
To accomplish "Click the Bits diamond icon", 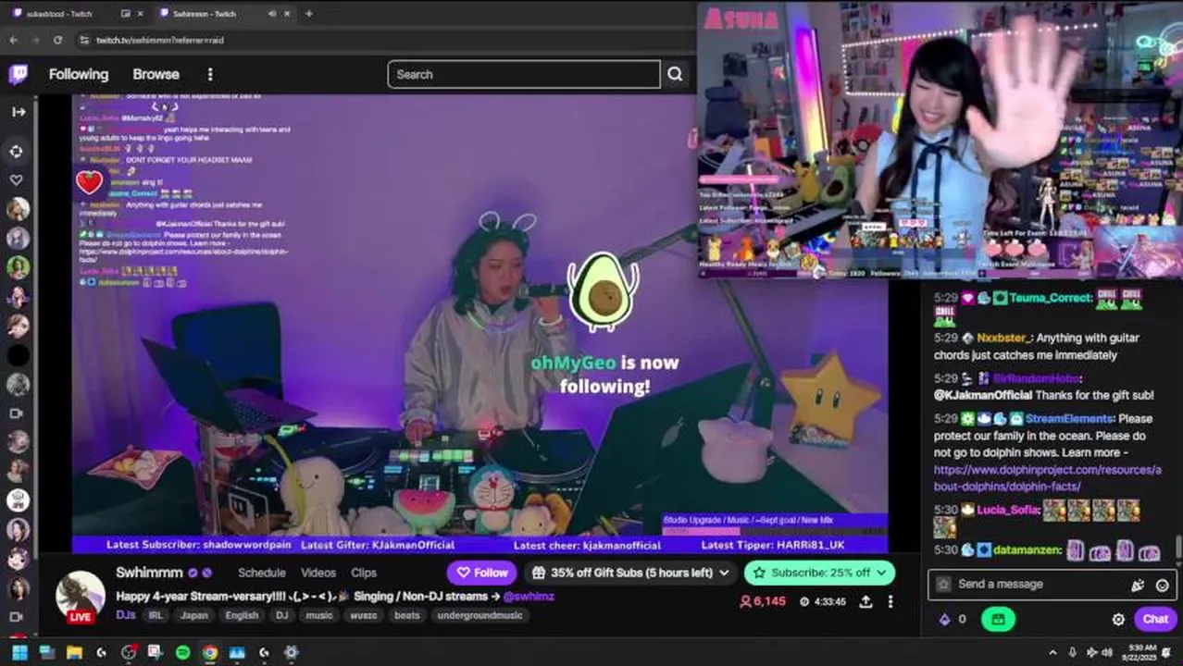I will click(945, 619).
